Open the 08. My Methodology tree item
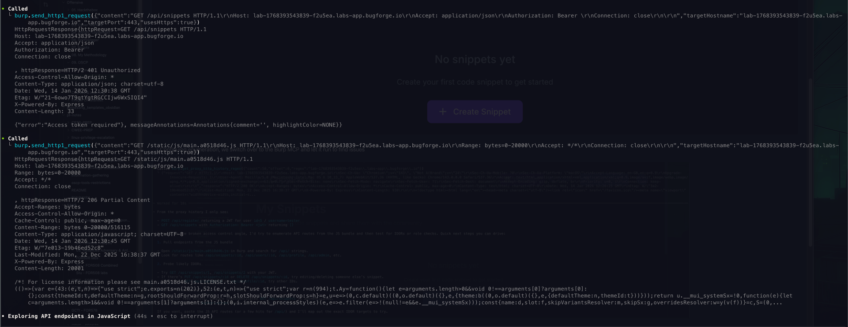 pos(90,55)
